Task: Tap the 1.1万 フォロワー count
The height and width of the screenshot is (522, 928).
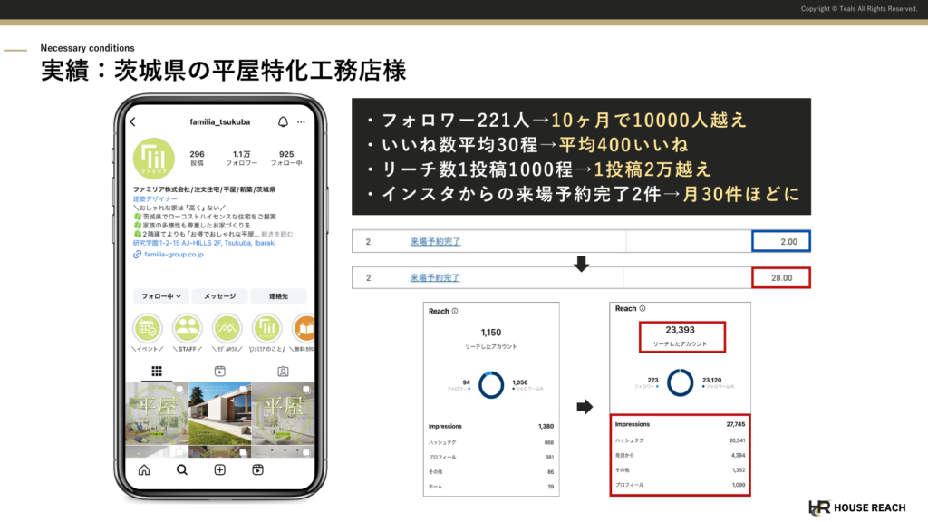Action: (241, 158)
